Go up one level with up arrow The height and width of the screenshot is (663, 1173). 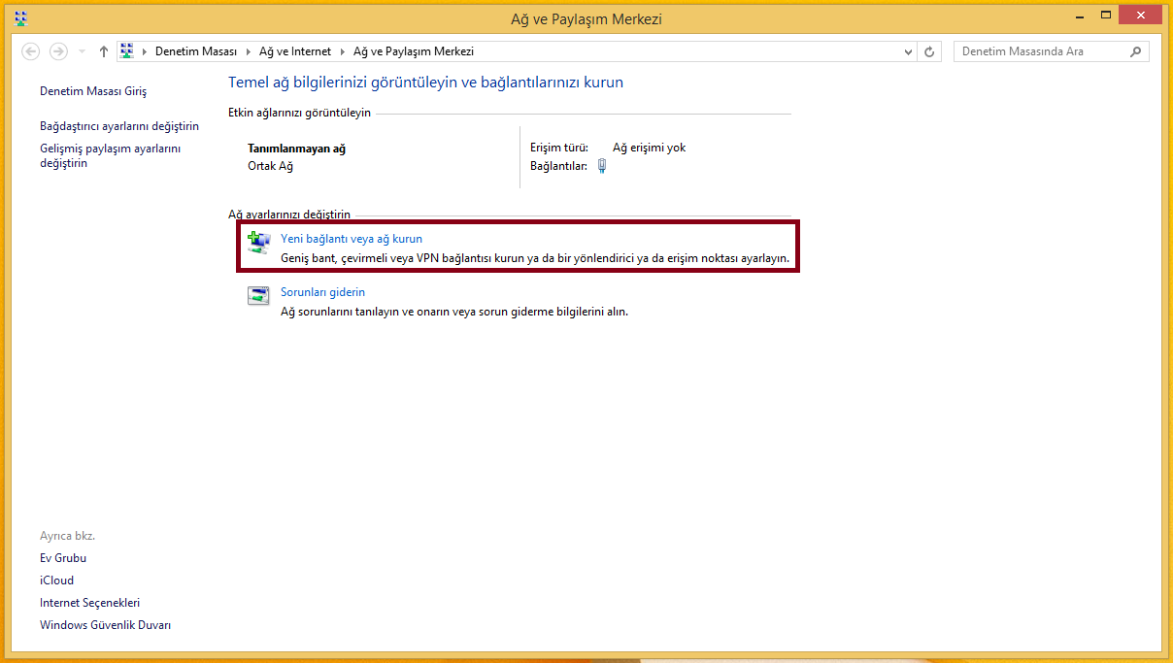click(x=104, y=51)
